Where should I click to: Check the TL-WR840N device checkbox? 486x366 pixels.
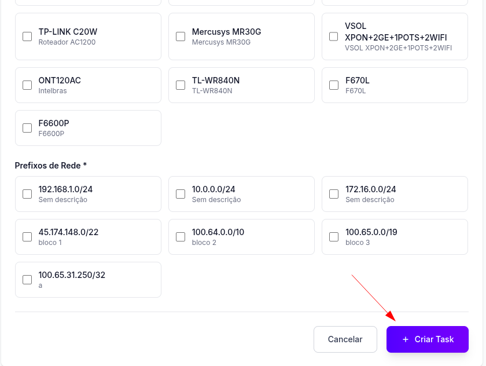pos(181,85)
